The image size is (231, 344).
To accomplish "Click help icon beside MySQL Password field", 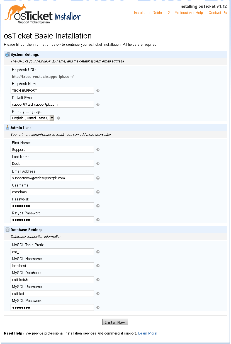I will tap(98, 308).
